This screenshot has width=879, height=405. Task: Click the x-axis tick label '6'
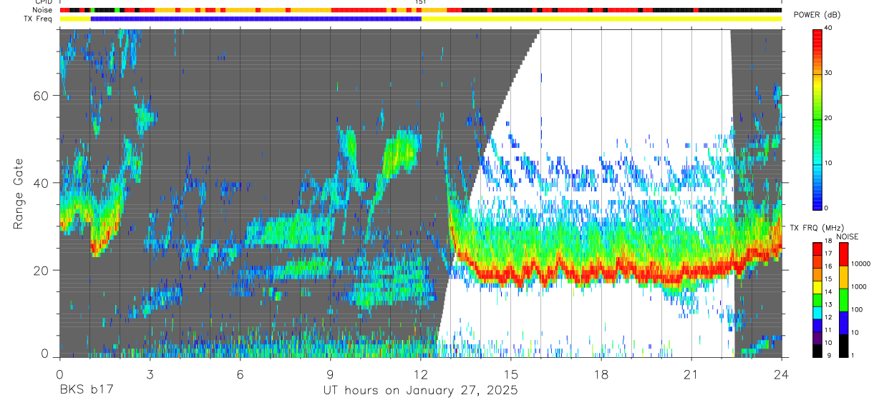pyautogui.click(x=240, y=374)
